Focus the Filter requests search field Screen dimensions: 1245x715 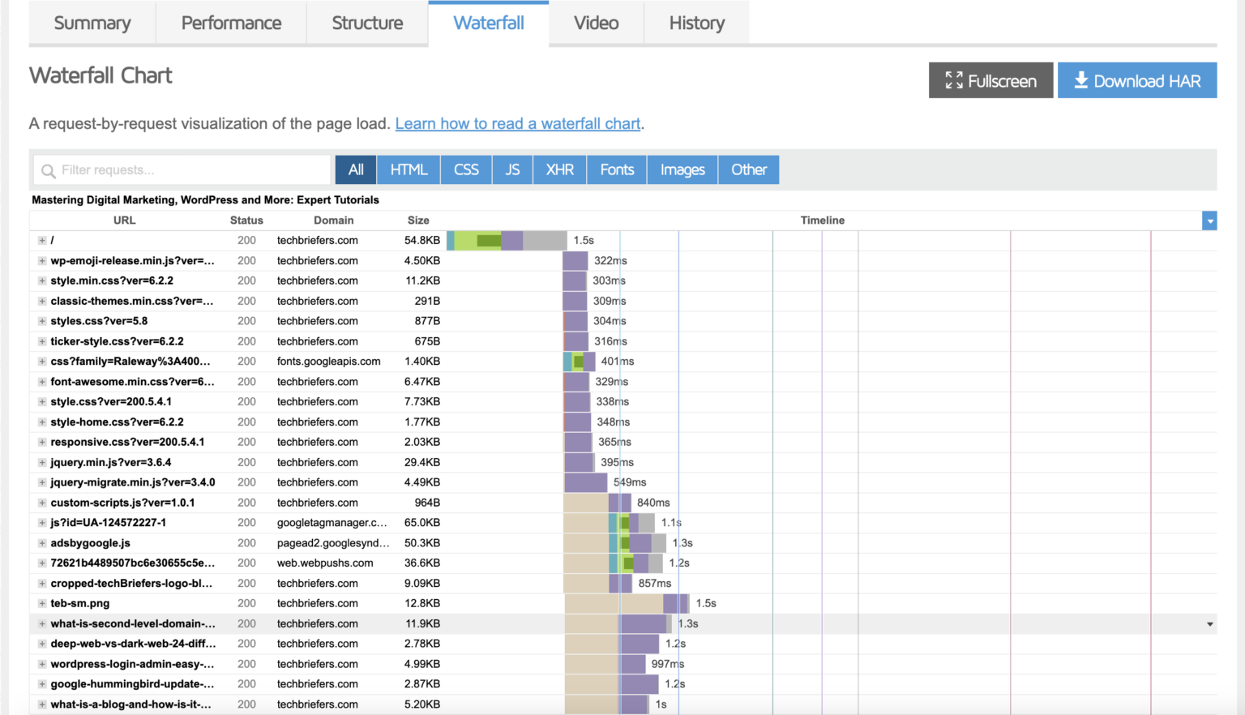(x=182, y=170)
